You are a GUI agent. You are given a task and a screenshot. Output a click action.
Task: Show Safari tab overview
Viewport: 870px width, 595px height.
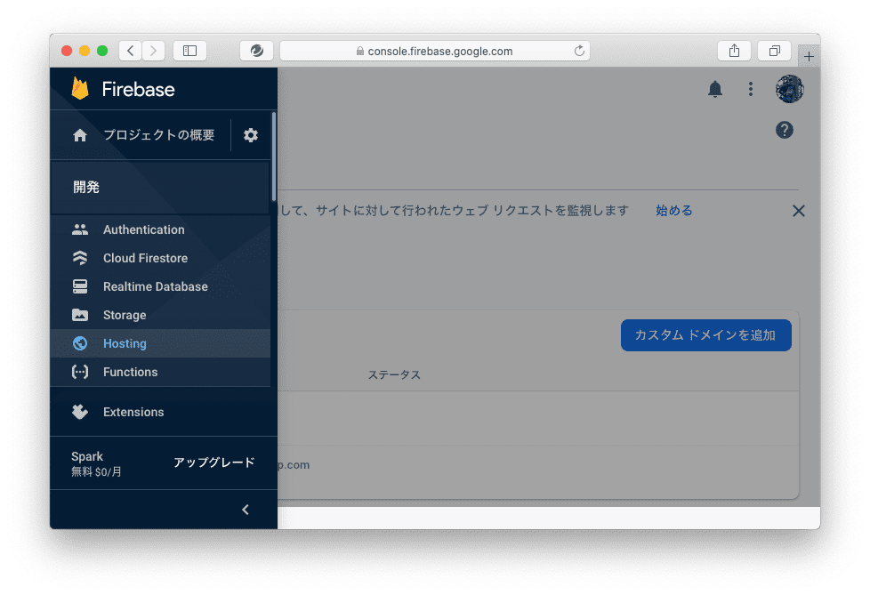point(775,51)
